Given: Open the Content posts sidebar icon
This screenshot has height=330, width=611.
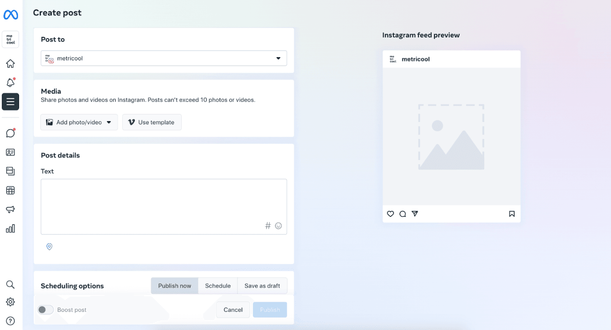Looking at the screenshot, I should coord(10,171).
